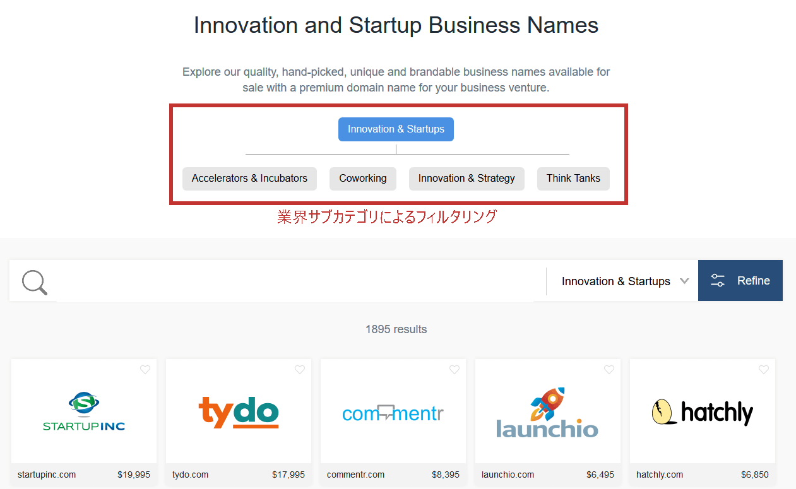Filter by the Coworking subcategory
The image size is (796, 489).
(363, 179)
